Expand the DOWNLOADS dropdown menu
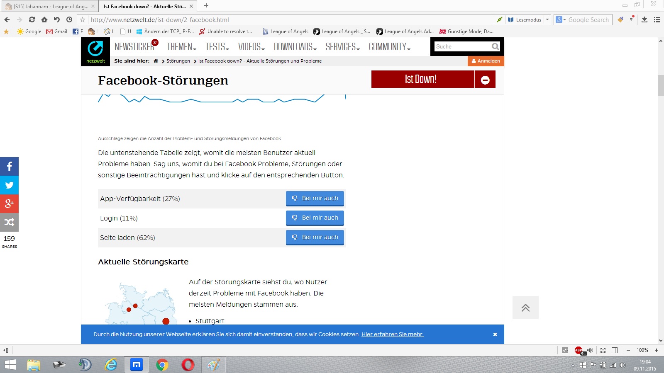 tap(295, 47)
